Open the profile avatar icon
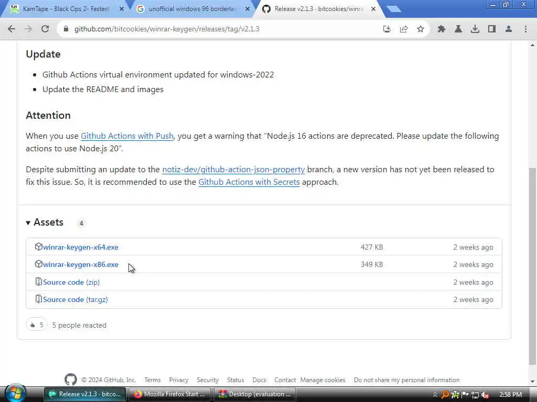The height and width of the screenshot is (402, 537). coord(509,29)
